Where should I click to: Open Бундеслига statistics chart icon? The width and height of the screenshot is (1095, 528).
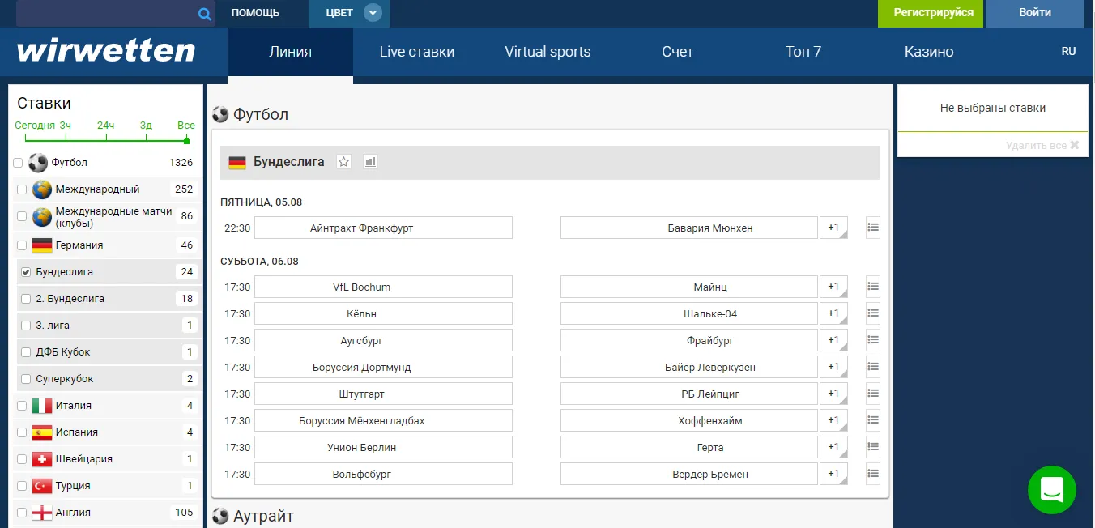(x=370, y=162)
